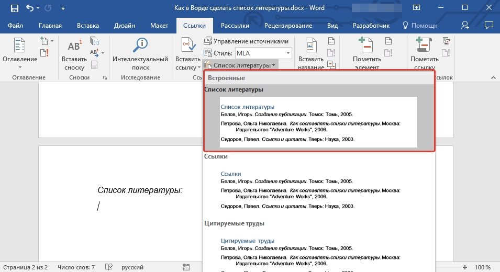Click the русский language status indicator
This screenshot has width=500, height=272.
pyautogui.click(x=132, y=267)
